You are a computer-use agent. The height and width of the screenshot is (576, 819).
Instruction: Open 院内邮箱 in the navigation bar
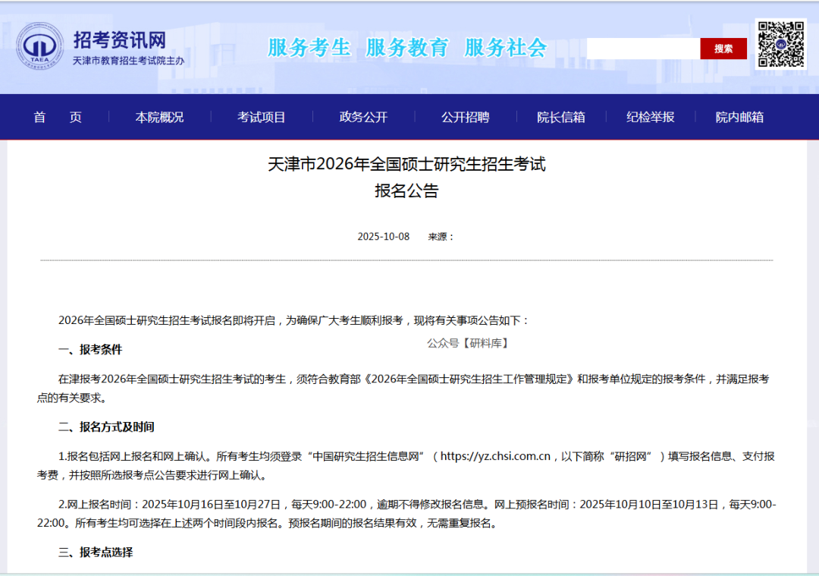[x=739, y=117]
